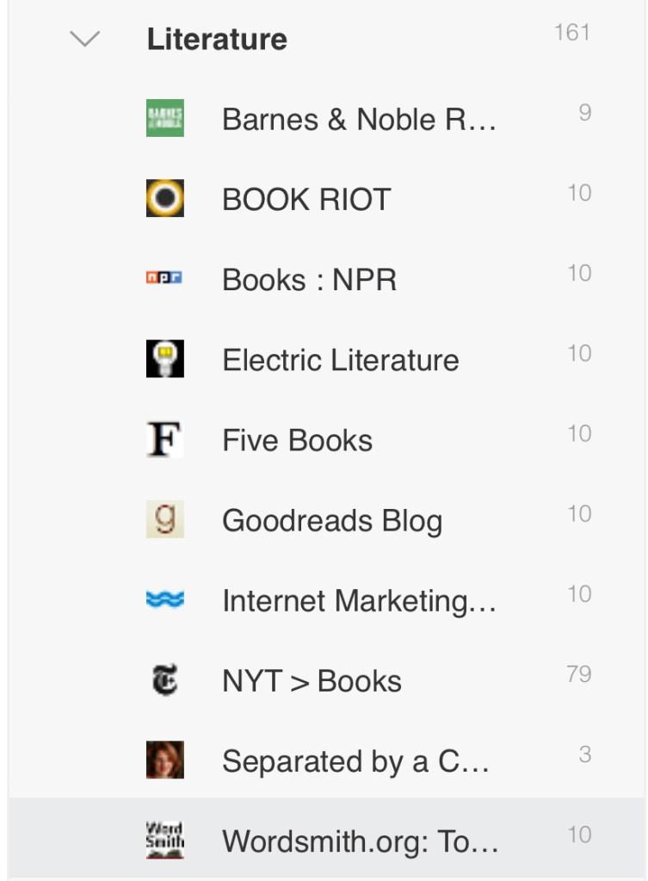This screenshot has width=648, height=881.
Task: Click the NYT Books T logo icon
Action: (x=165, y=680)
